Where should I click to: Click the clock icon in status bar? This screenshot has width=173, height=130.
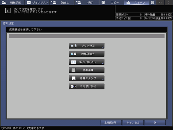[x=2, y=128]
